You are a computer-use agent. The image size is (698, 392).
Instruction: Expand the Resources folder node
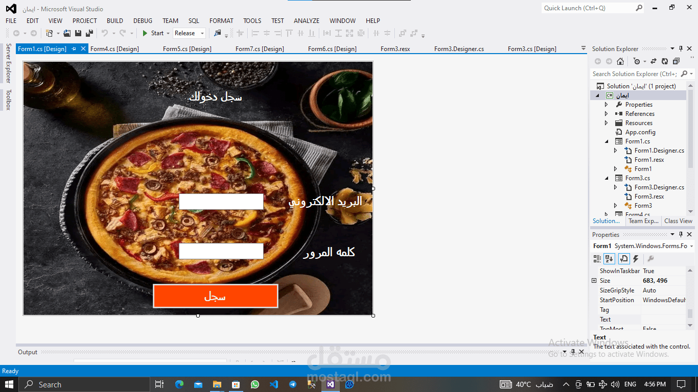coord(607,123)
